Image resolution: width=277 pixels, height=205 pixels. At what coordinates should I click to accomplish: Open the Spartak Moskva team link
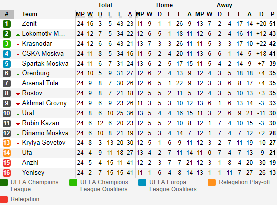point(45,64)
